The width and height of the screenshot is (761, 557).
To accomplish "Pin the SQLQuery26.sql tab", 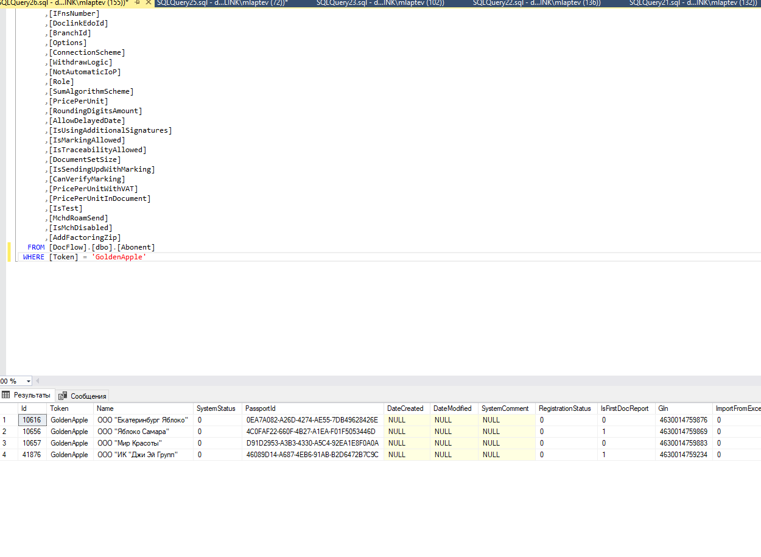I will 138,3.
